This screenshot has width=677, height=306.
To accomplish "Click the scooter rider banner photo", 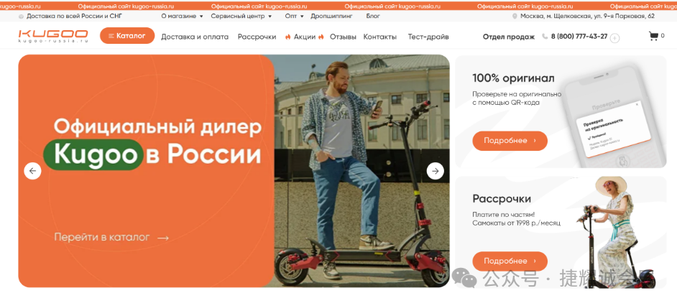I will (361, 171).
